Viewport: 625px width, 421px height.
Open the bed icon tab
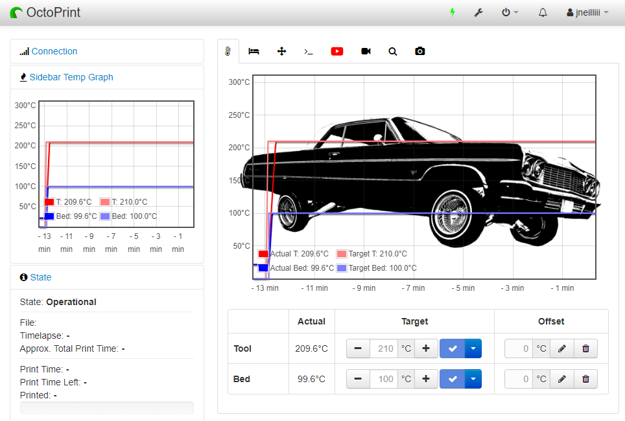(254, 51)
